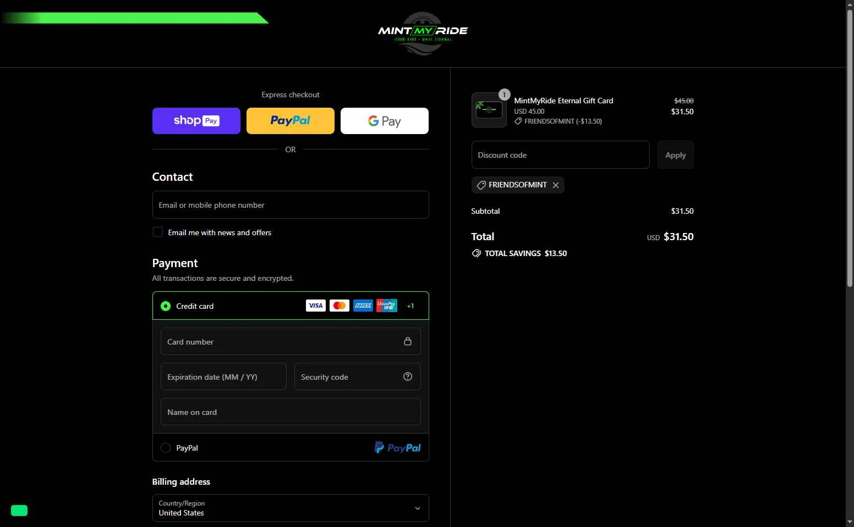Click the quantity badge on the gift card

pos(504,95)
